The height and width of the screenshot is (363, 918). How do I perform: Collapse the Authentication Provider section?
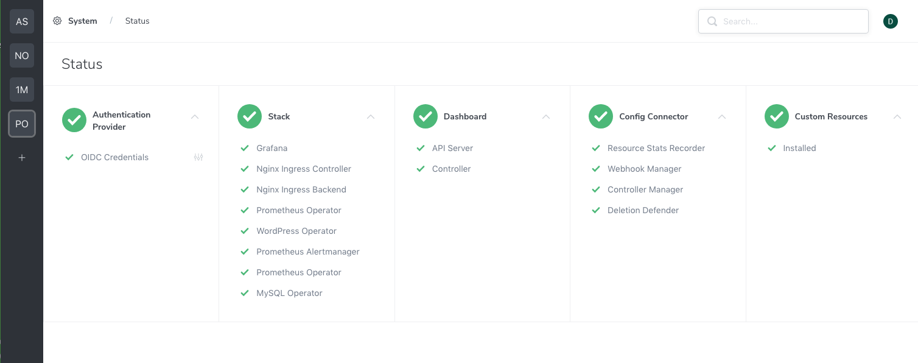pos(195,117)
